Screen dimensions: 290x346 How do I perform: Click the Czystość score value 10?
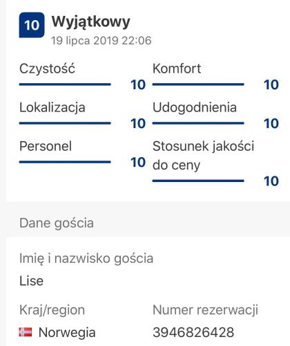click(138, 84)
